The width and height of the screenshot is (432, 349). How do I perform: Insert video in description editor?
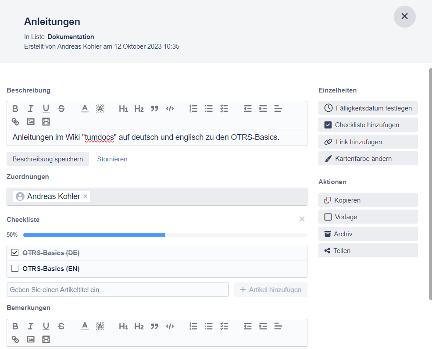46,121
